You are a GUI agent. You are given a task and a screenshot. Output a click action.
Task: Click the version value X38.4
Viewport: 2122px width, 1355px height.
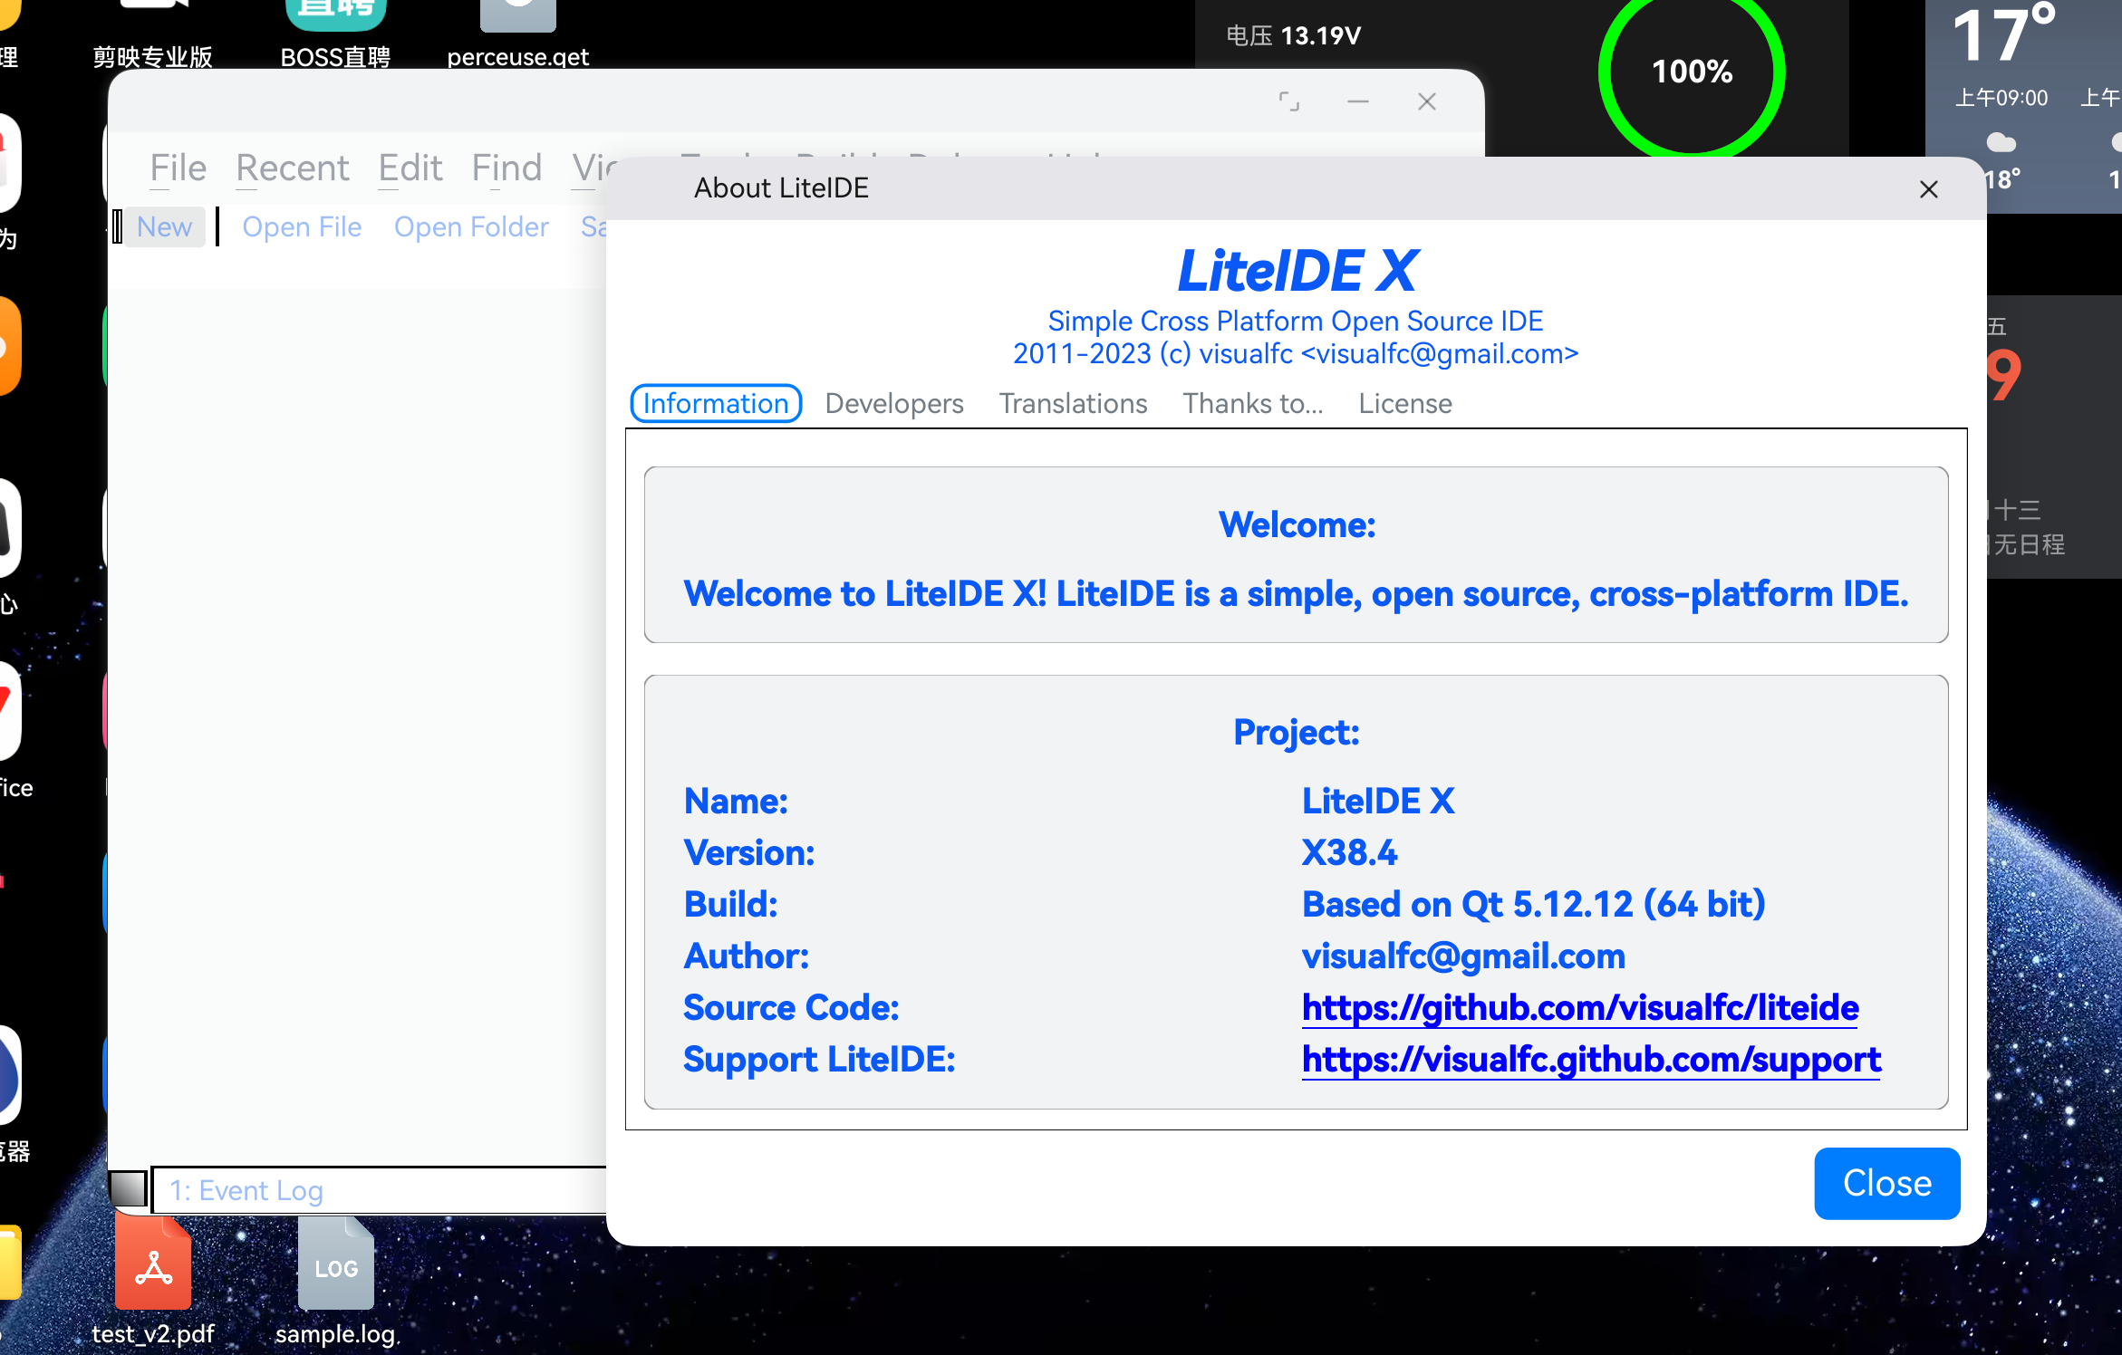(1350, 853)
